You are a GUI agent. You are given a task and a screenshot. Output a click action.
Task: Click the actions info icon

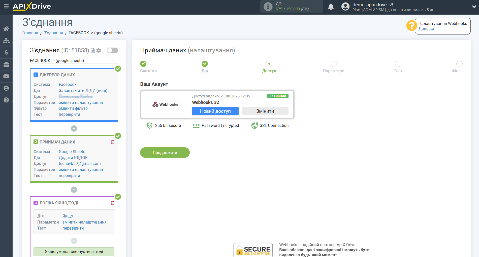(268, 7)
